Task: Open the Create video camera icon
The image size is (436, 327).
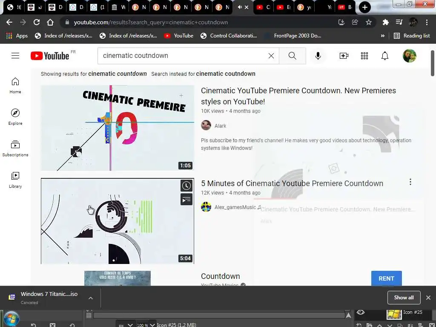Action: [x=344, y=56]
